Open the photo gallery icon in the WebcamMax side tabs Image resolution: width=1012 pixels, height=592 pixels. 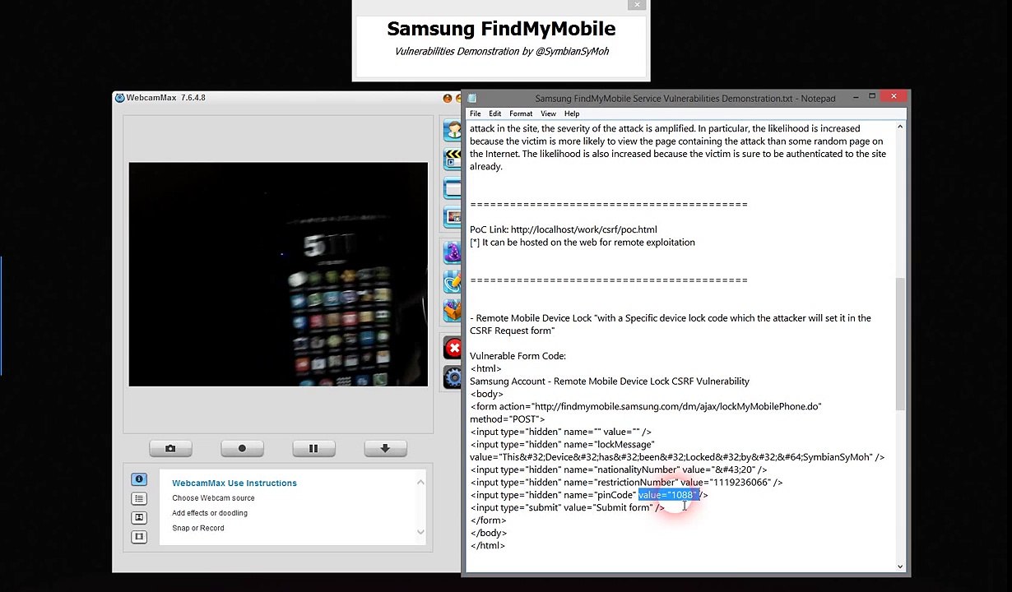click(138, 518)
